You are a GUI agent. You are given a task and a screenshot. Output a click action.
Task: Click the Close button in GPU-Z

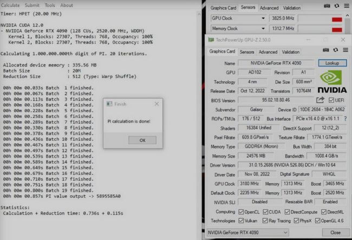pyautogui.click(x=335, y=232)
